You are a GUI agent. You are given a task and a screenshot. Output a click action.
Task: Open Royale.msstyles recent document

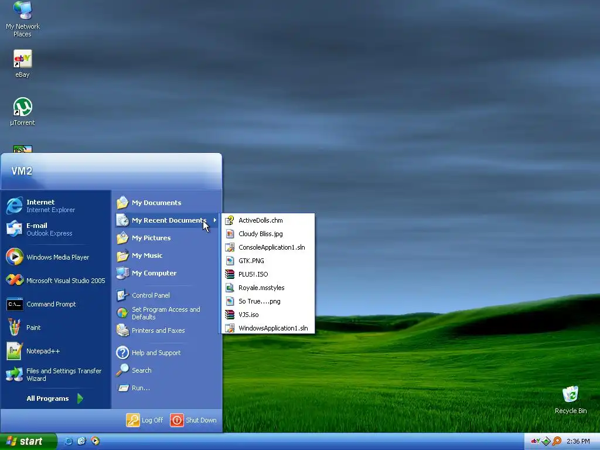pyautogui.click(x=268, y=288)
